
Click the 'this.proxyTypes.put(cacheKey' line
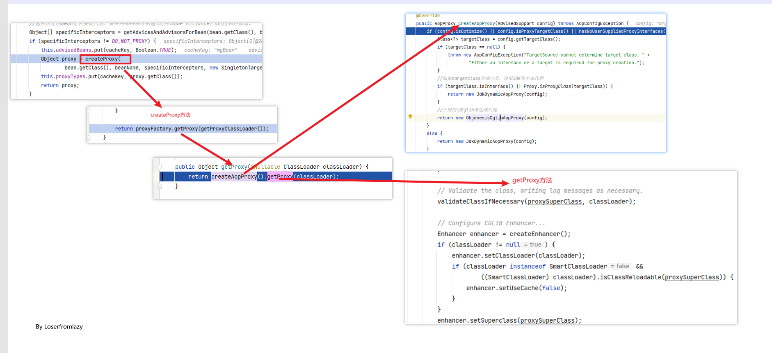[112, 77]
